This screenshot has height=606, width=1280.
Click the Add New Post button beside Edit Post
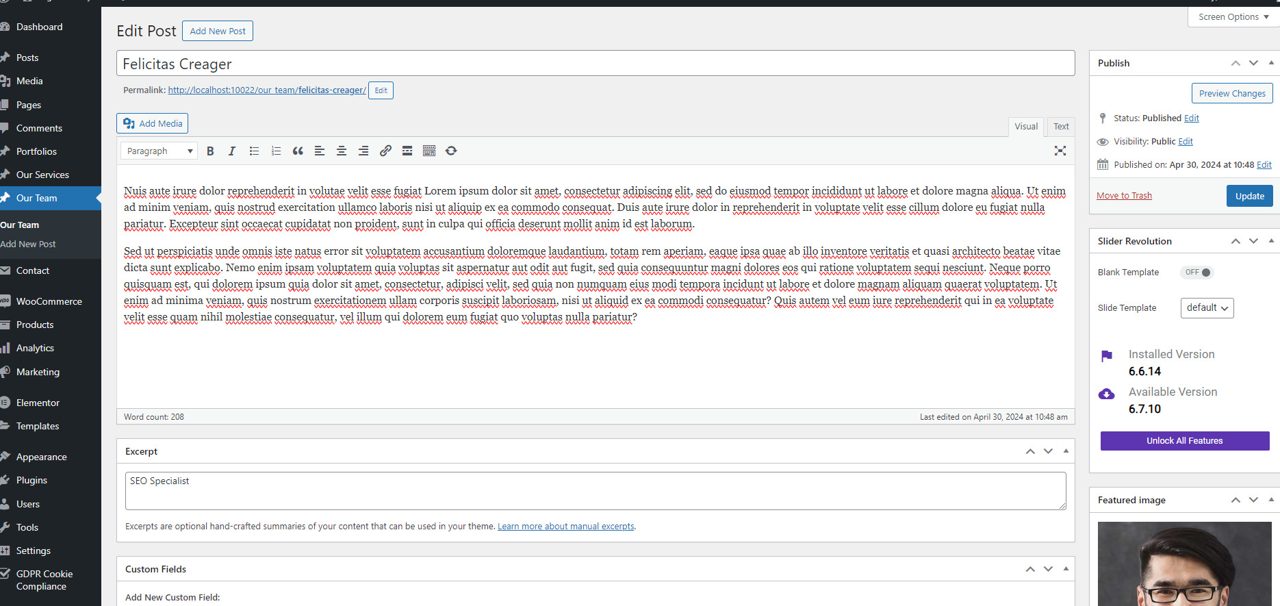click(218, 31)
